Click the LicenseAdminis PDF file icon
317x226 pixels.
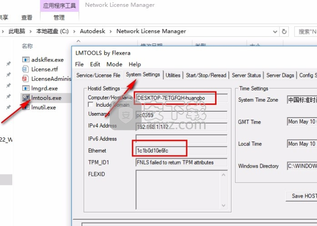[x=25, y=79]
